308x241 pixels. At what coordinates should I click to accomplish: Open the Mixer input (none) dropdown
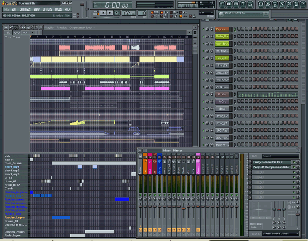pos(281,156)
